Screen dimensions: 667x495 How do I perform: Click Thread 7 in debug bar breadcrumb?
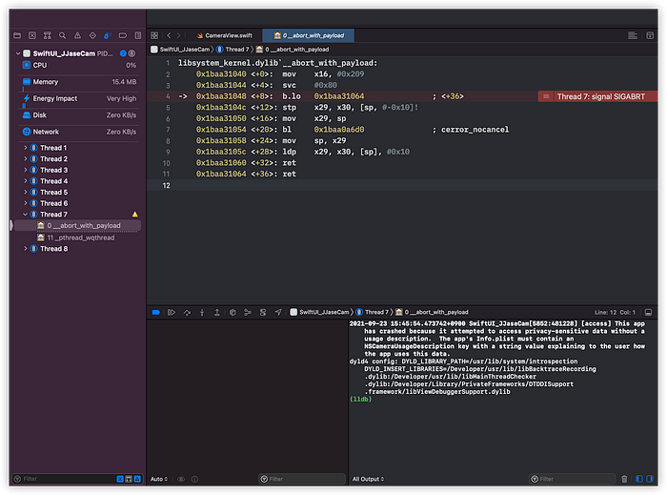[x=373, y=313]
